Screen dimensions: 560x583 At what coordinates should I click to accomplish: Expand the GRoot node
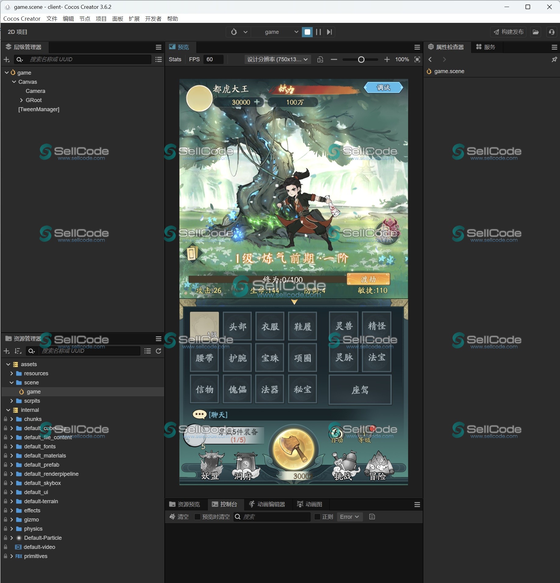coord(21,100)
